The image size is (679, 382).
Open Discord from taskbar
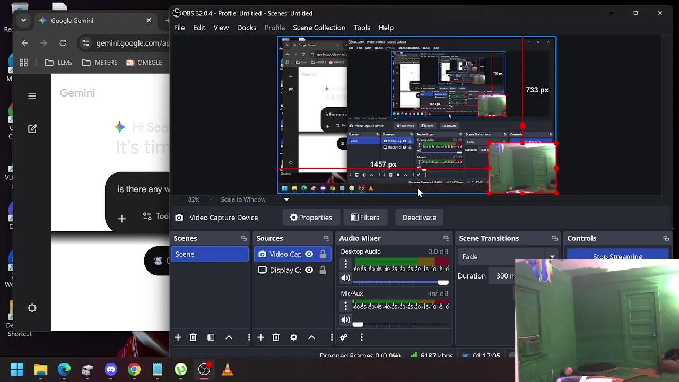point(111,369)
